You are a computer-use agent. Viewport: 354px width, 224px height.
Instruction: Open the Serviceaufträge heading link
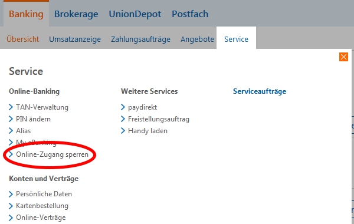pyautogui.click(x=260, y=91)
